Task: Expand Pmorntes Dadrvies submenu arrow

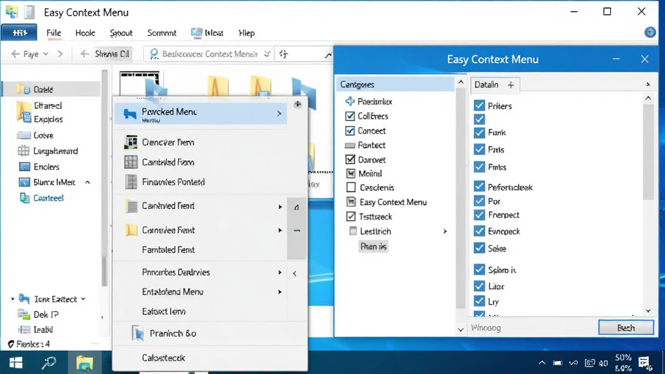Action: point(280,272)
